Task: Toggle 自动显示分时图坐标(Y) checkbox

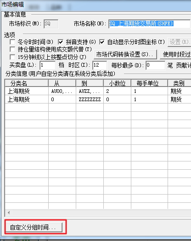Action: (102, 42)
